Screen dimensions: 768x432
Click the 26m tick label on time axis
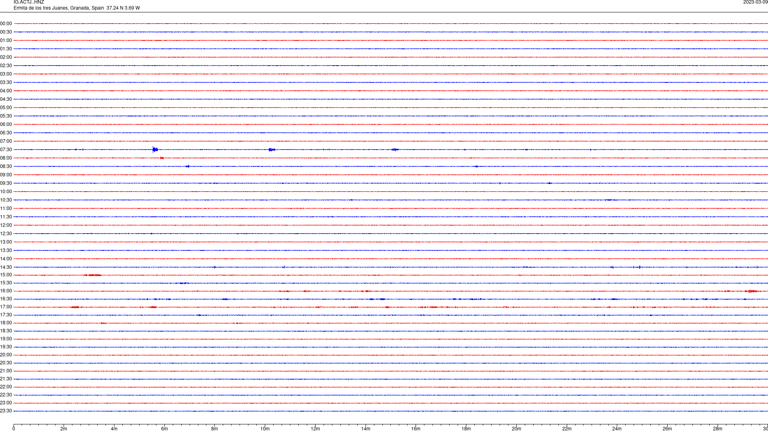pos(667,429)
